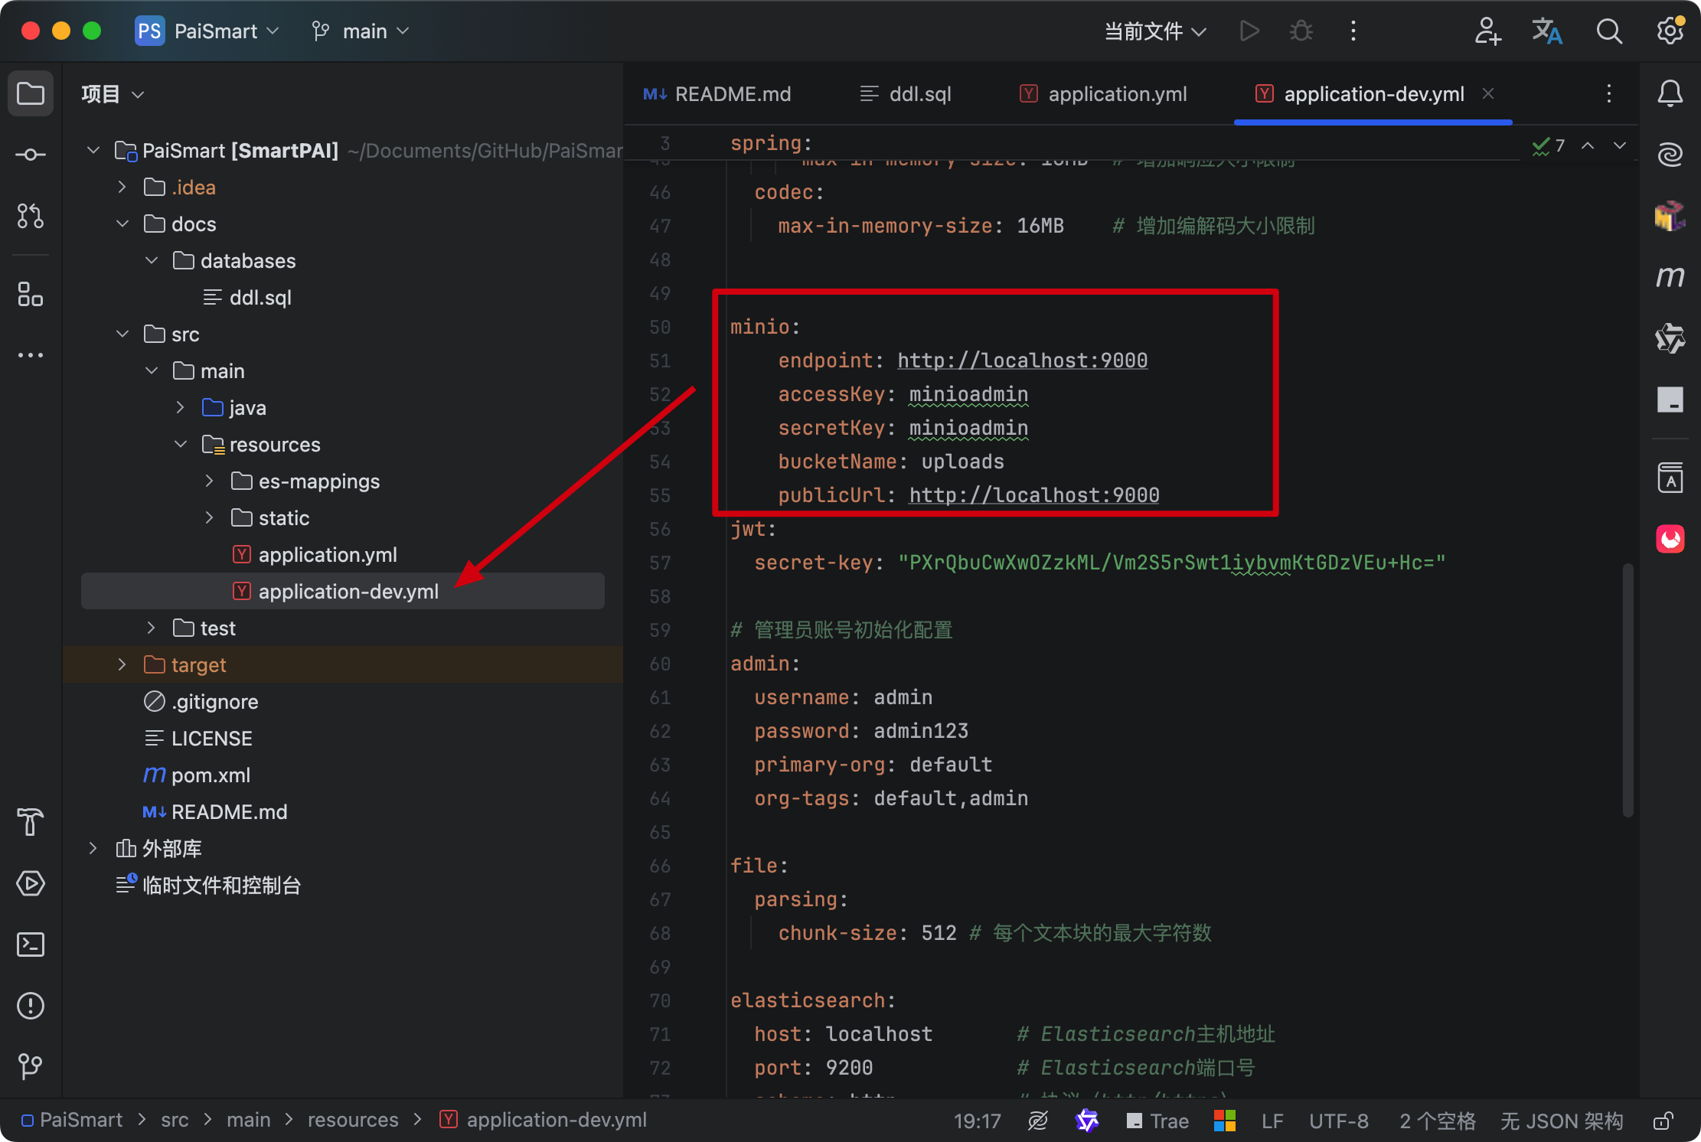Viewport: 1701px width, 1142px height.
Task: Expand the target folder
Action: coord(122,664)
